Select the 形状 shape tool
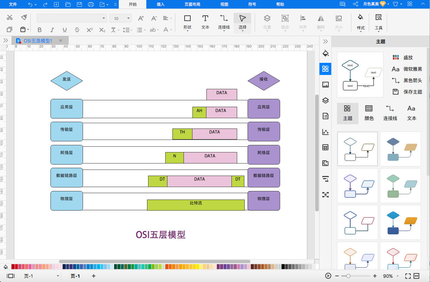 click(x=187, y=22)
